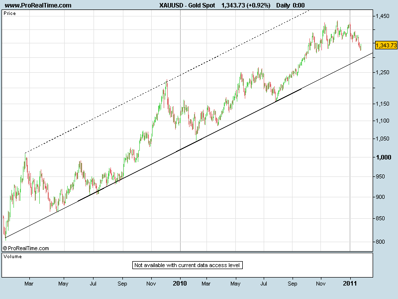
Task: Click the XAUUSD - Gold Spot title
Action: (187, 5)
